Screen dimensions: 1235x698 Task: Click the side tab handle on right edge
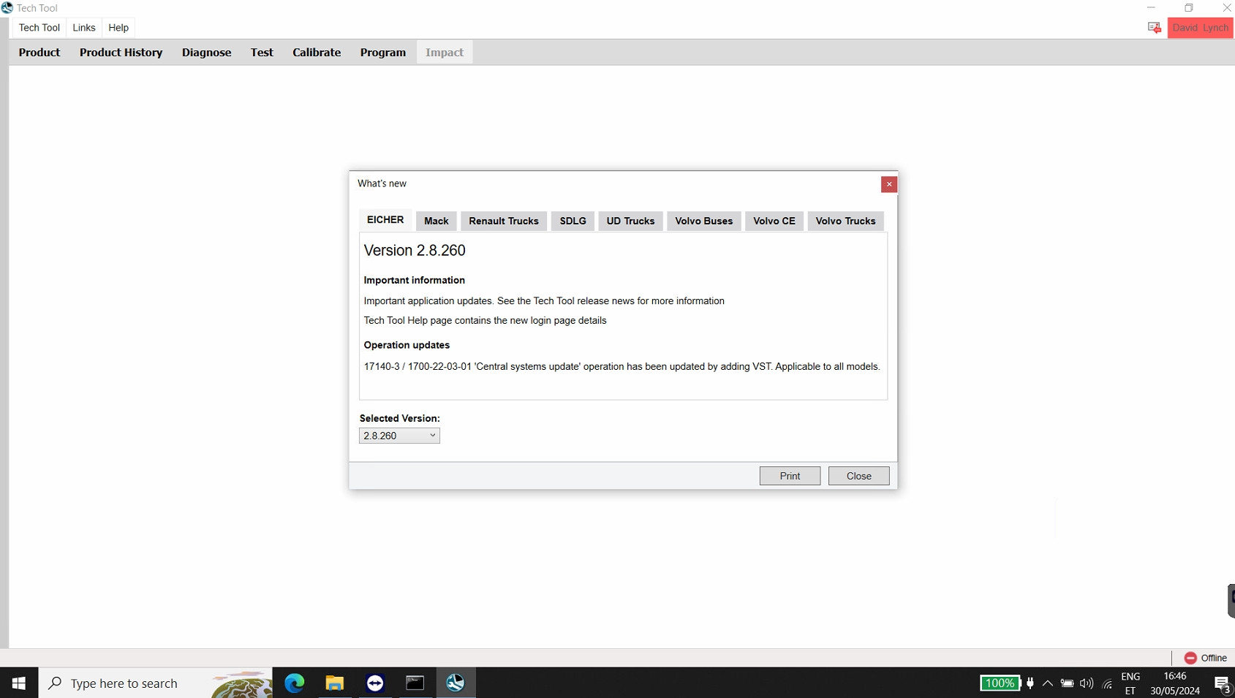click(x=1231, y=601)
